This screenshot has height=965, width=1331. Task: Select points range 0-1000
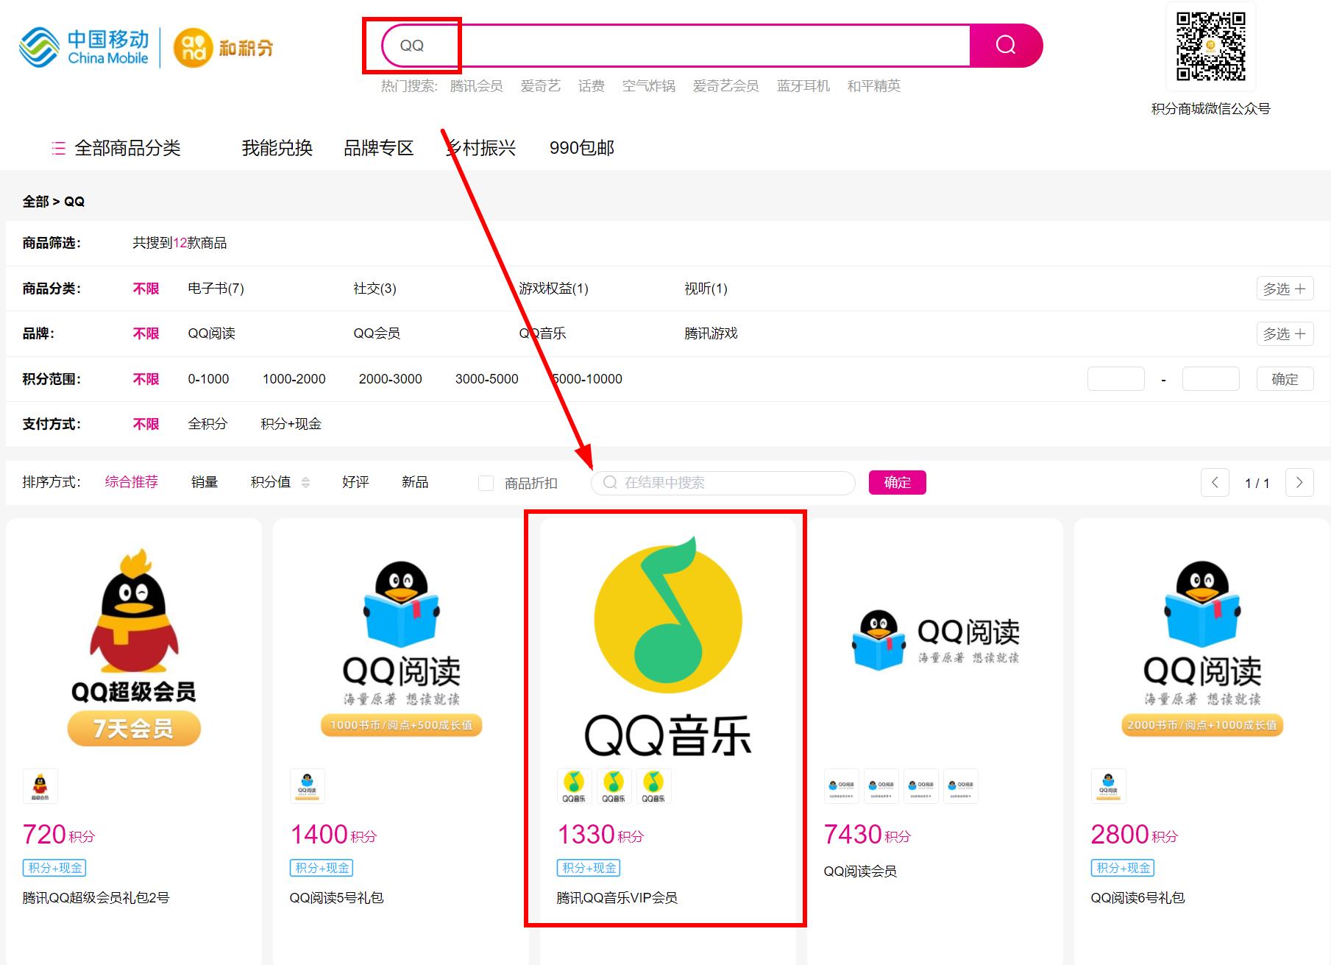coord(208,379)
